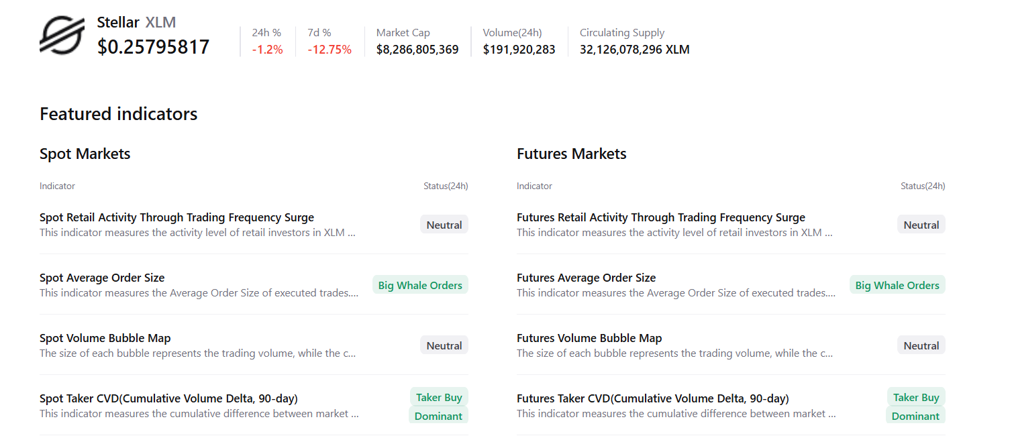Click Neutral badge for Spot Retail Activity

444,225
